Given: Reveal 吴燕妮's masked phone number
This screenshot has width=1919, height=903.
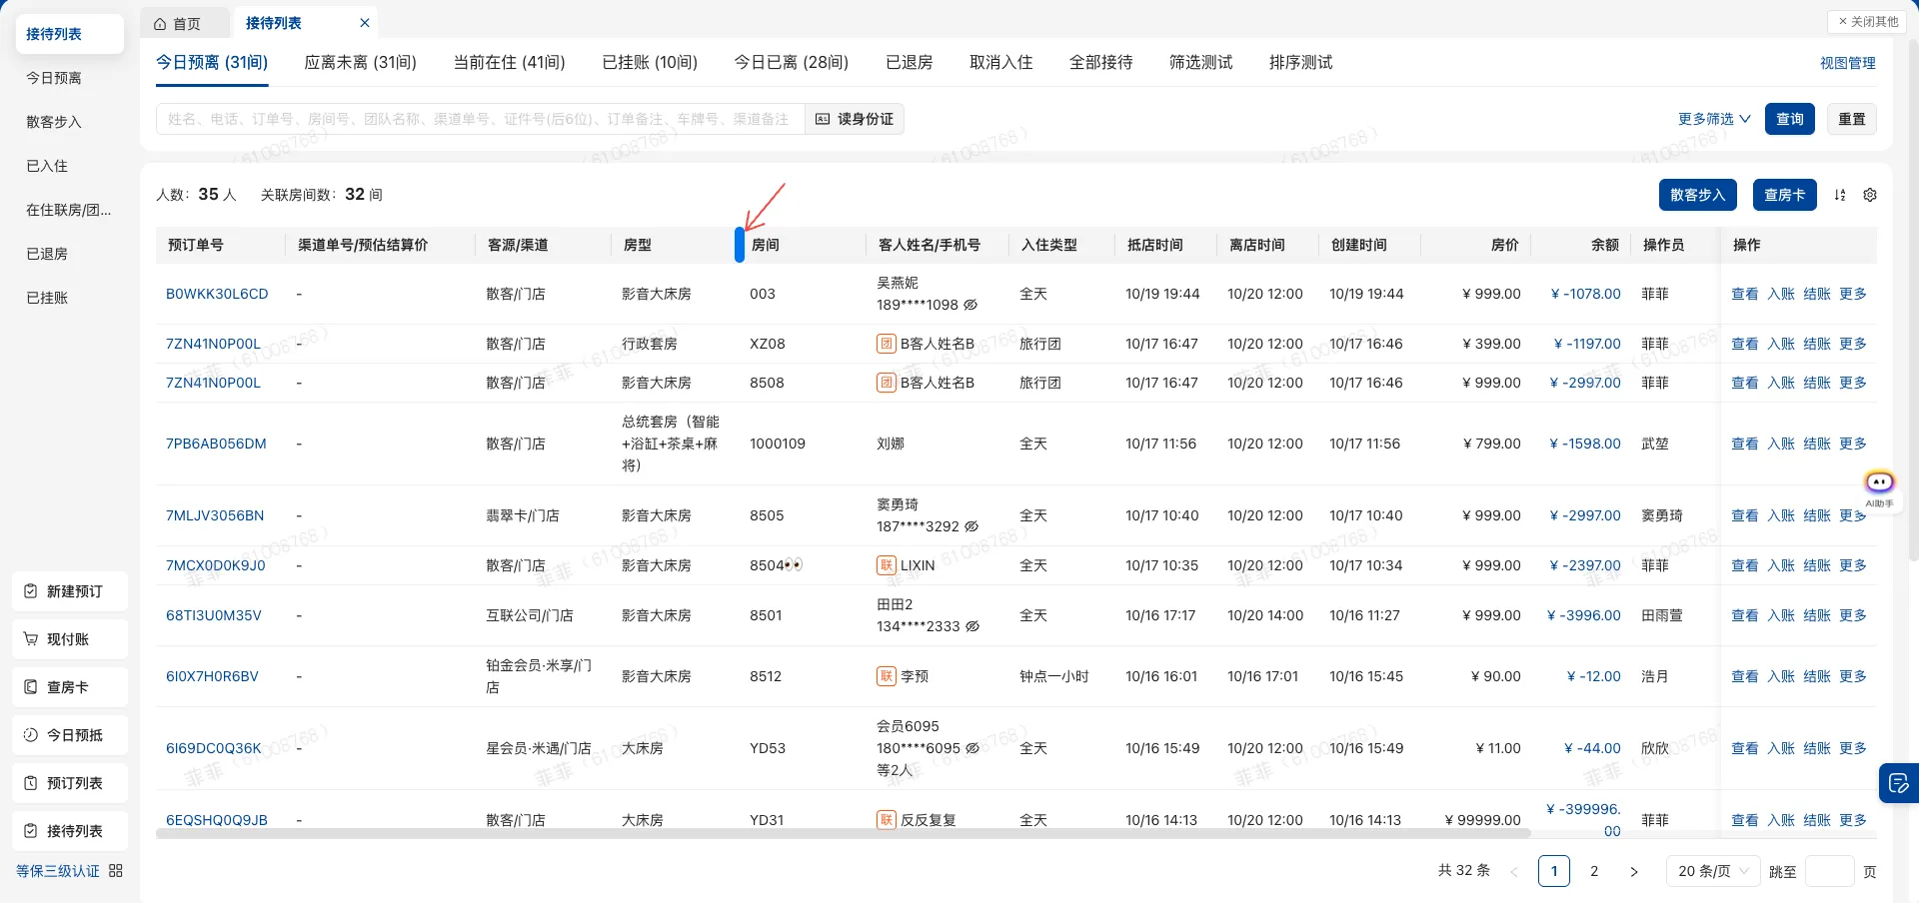Looking at the screenshot, I should [x=967, y=305].
